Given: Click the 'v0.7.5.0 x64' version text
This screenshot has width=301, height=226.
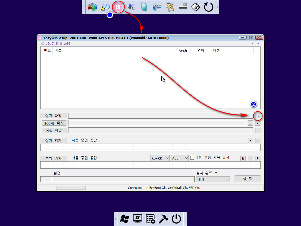Looking at the screenshot, I should coord(58,44).
